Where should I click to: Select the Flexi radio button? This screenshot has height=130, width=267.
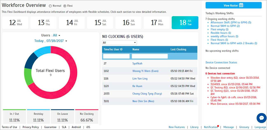tap(65, 6)
